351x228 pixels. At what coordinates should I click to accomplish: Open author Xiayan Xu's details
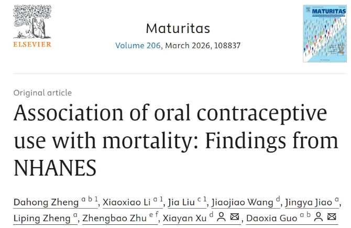[184, 217]
